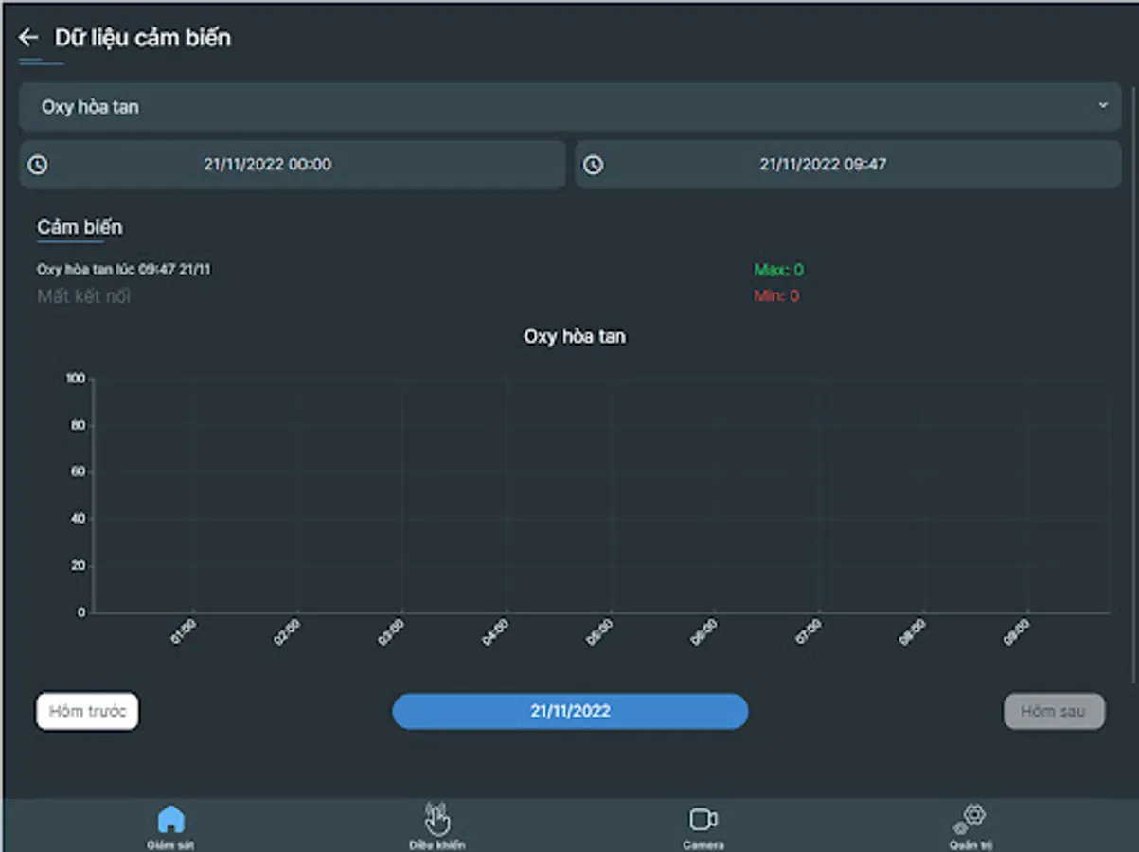The height and width of the screenshot is (852, 1139).
Task: Click the dropdown chevron arrow
Action: (1103, 105)
